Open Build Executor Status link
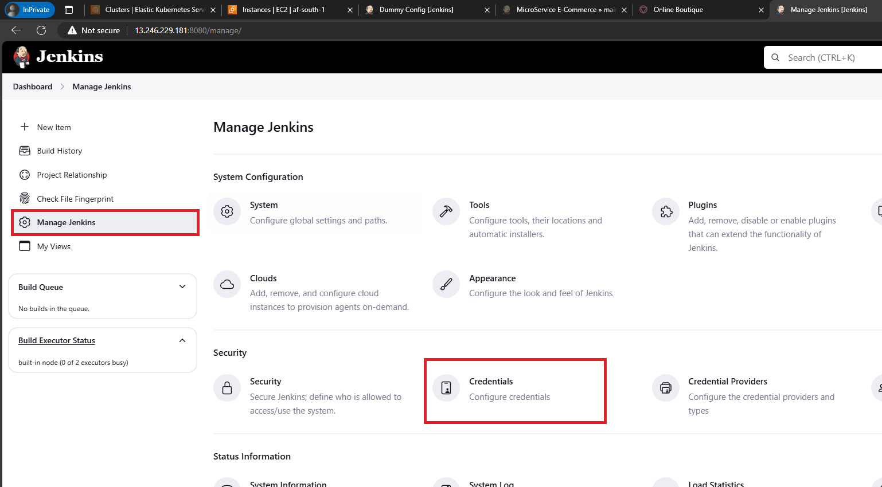Image resolution: width=882 pixels, height=487 pixels. point(57,340)
